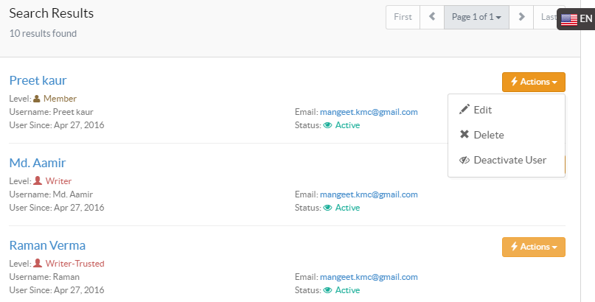Click the Member level user icon
Screen dimensions: 595x302
pyautogui.click(x=37, y=98)
